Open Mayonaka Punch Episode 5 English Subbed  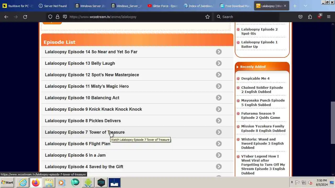coord(263,103)
